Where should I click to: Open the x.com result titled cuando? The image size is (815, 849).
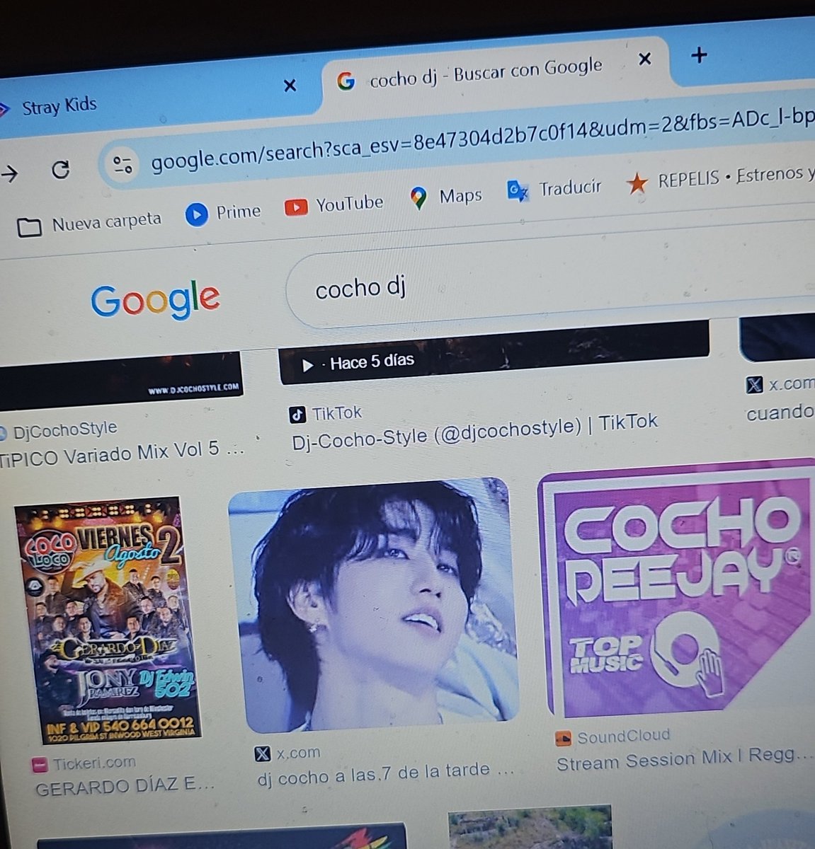click(780, 412)
